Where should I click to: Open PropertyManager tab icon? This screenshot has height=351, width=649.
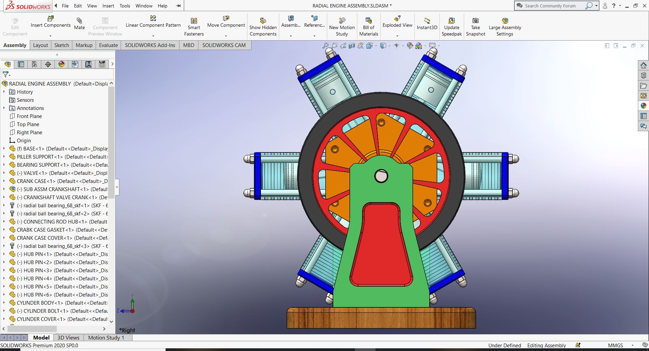(21, 64)
